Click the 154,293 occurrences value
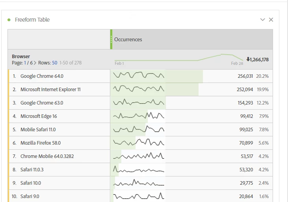The width and height of the screenshot is (288, 202). coord(245,103)
